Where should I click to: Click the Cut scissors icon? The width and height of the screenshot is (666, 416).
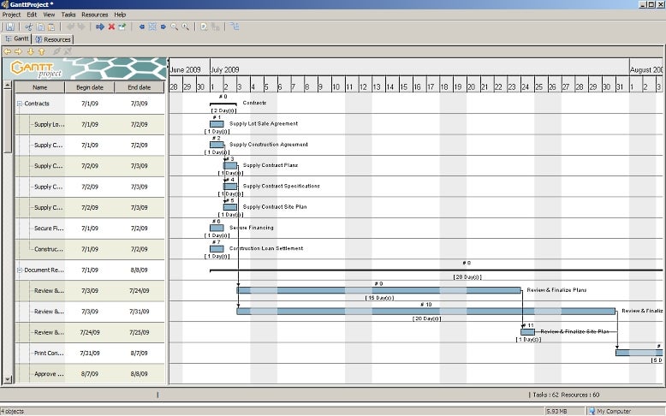[29, 27]
